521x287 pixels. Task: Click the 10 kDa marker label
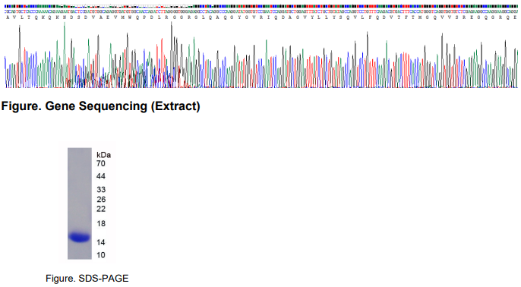coord(101,255)
